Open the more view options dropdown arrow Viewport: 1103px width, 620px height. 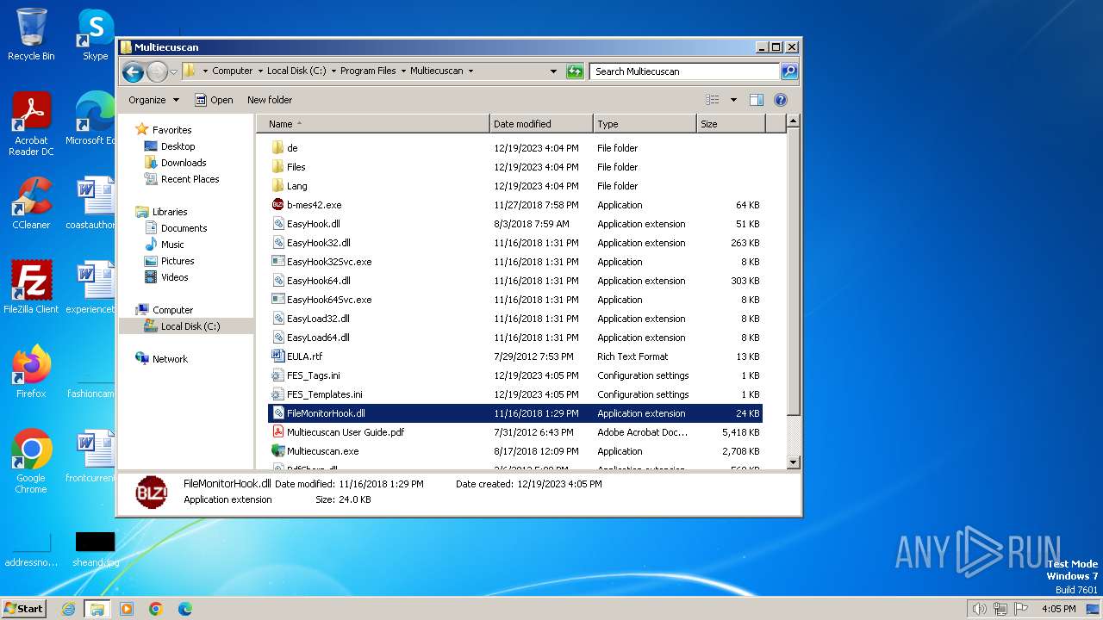pyautogui.click(x=733, y=100)
